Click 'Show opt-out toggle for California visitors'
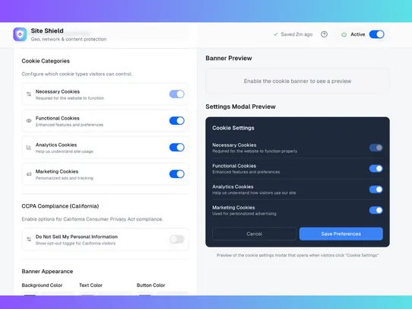 (x=76, y=244)
